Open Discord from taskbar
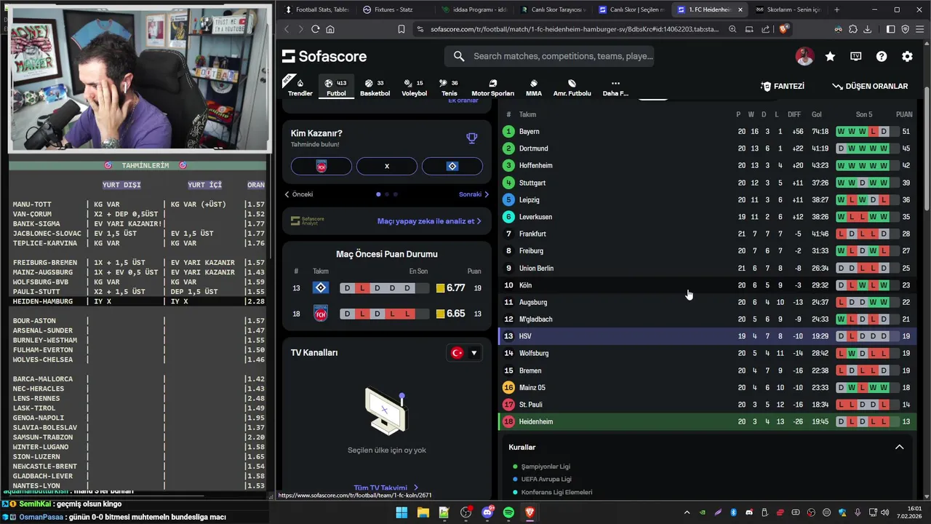The width and height of the screenshot is (931, 524). click(x=487, y=512)
